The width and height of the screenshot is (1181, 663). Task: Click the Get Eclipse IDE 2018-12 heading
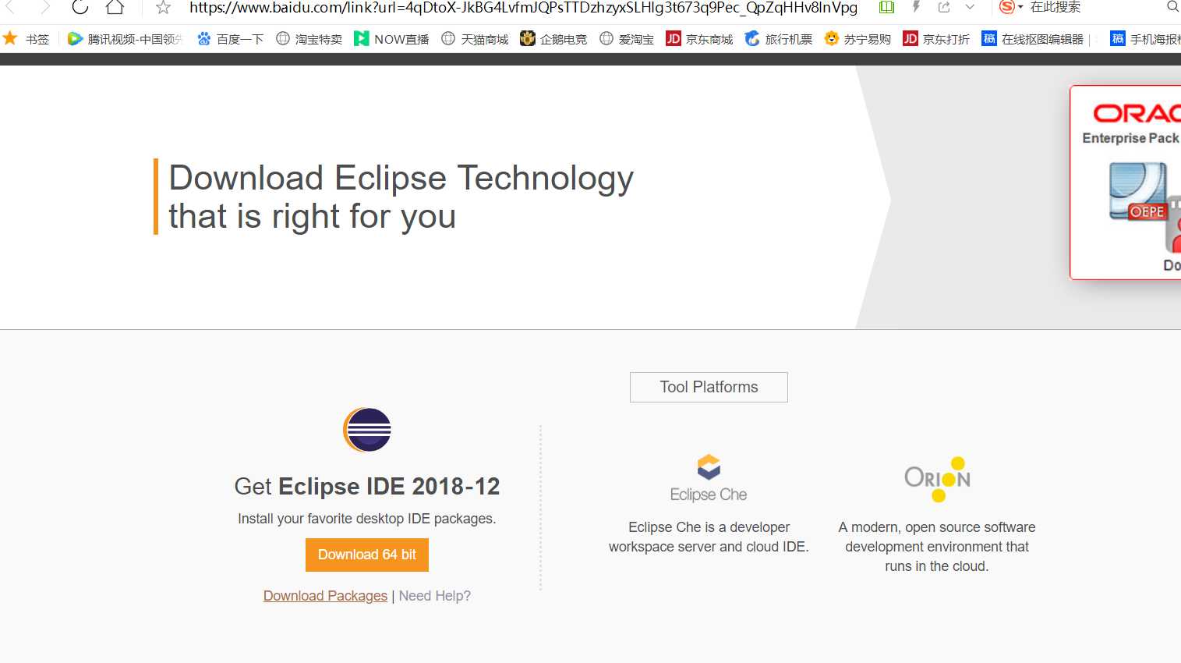[x=367, y=486]
